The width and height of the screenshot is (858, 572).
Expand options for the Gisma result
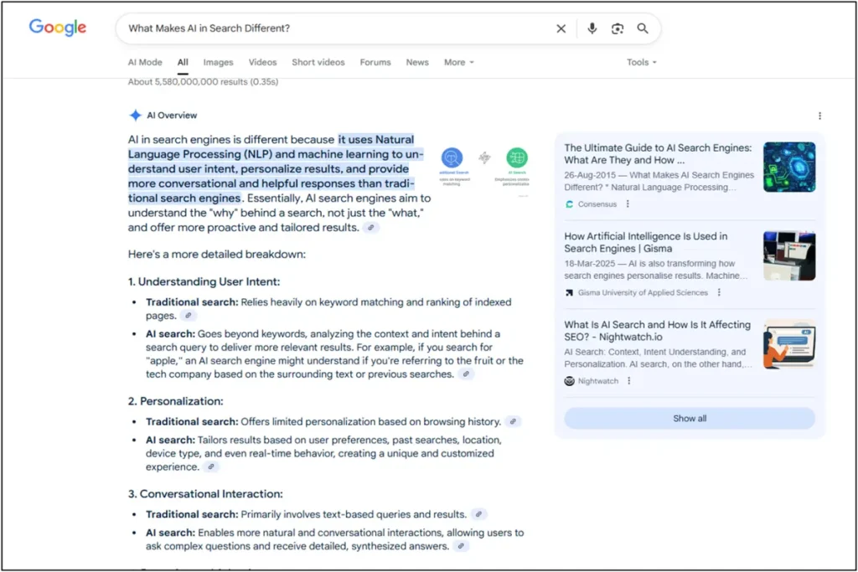(719, 292)
